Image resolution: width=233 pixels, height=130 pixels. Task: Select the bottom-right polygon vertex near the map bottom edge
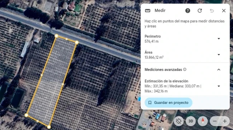[49, 127]
